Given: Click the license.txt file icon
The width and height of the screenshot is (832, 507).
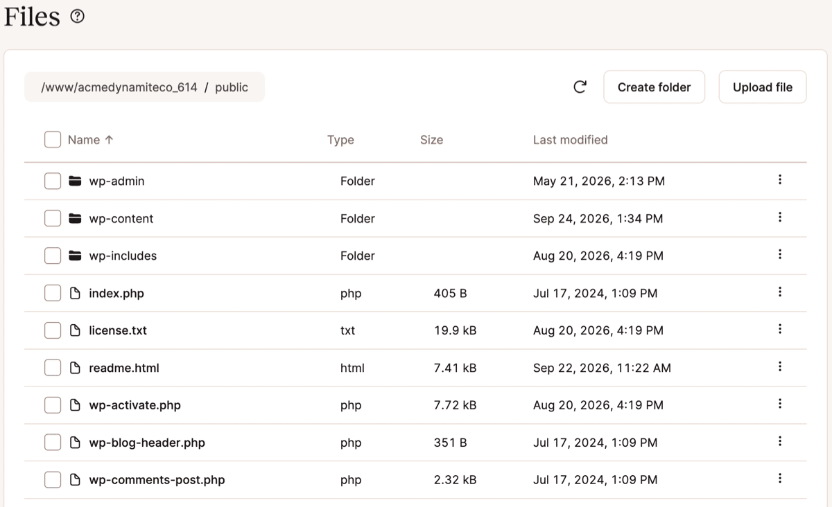Looking at the screenshot, I should 75,330.
